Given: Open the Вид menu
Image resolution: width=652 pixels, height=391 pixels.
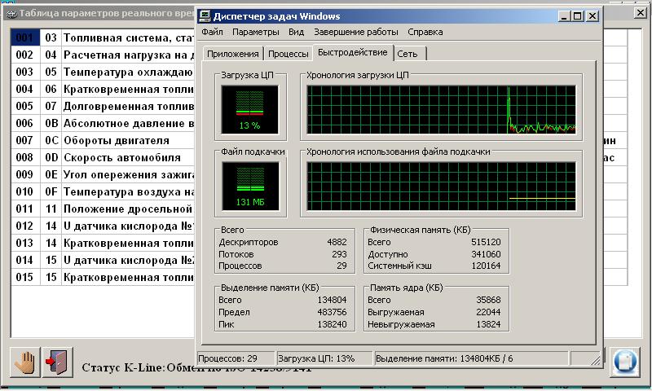Looking at the screenshot, I should [x=297, y=33].
